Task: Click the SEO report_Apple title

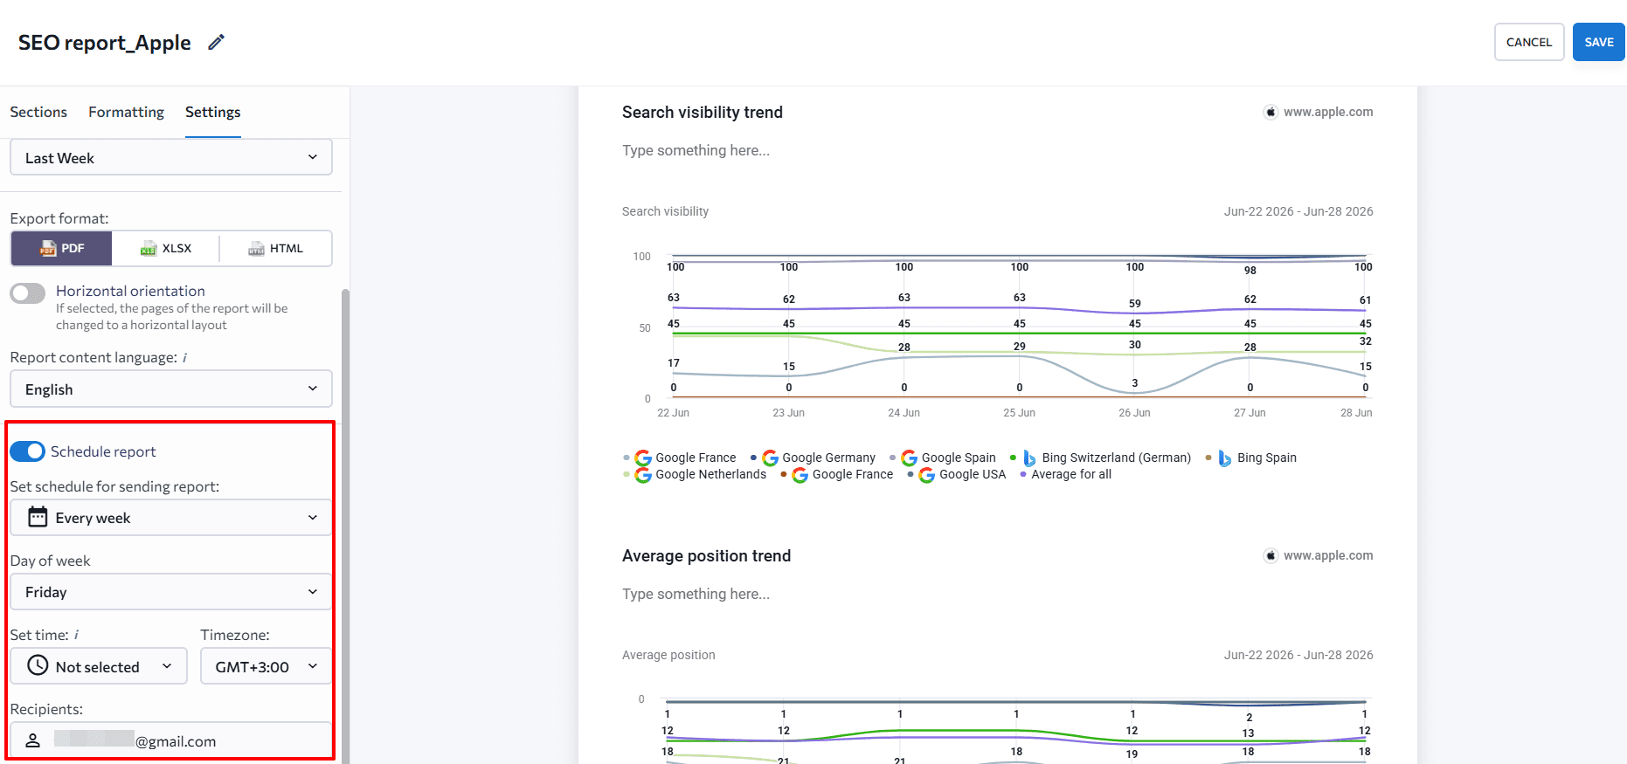Action: click(104, 42)
